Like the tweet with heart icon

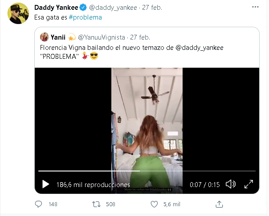155,204
